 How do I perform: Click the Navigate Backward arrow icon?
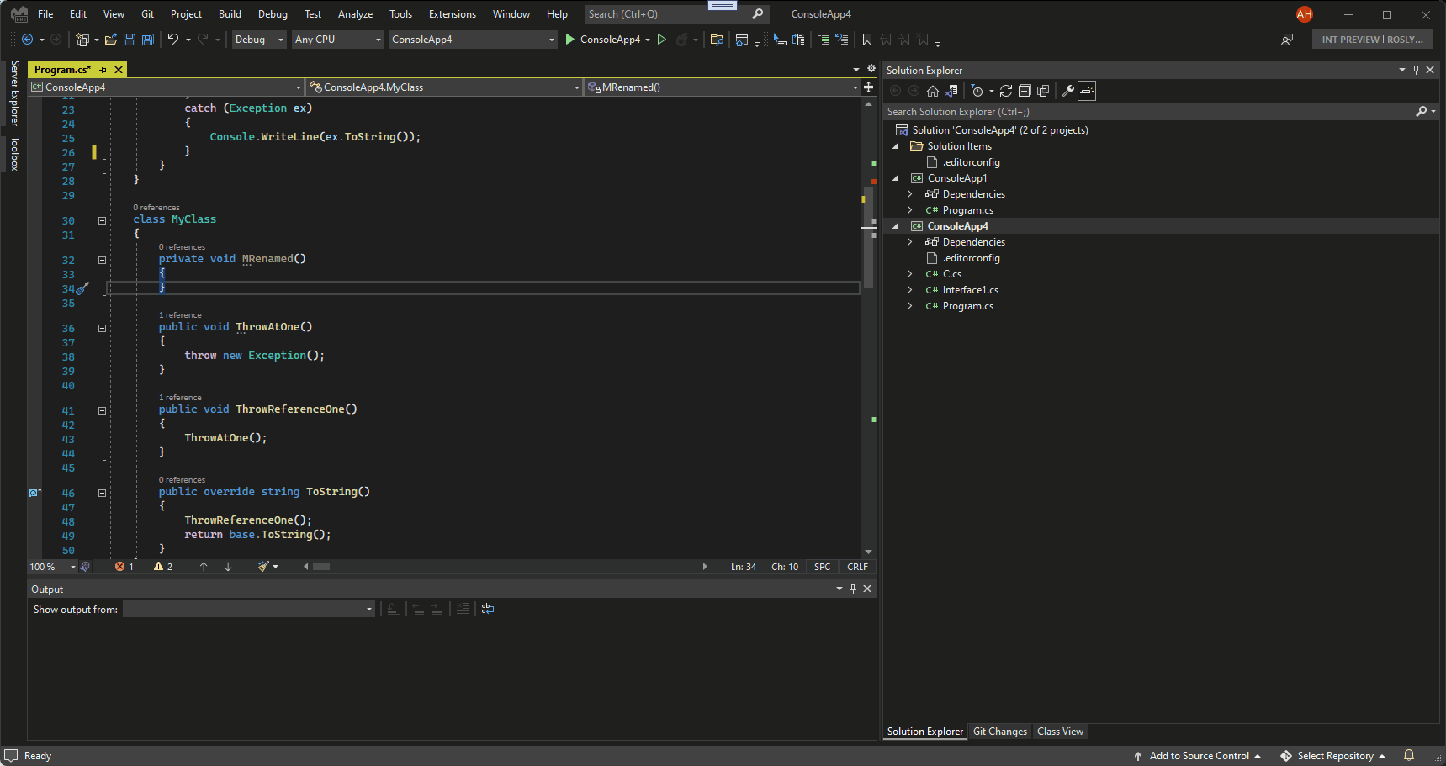pyautogui.click(x=27, y=40)
